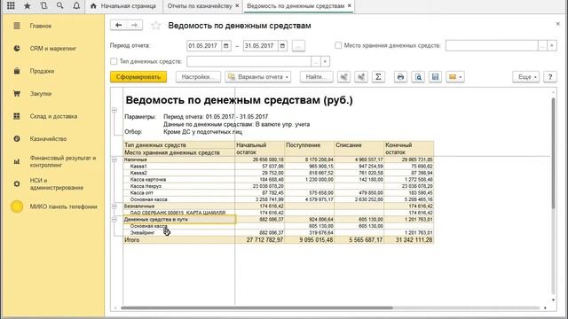Select the Денежные средства в пути row
Image resolution: width=568 pixels, height=319 pixels.
click(179, 220)
